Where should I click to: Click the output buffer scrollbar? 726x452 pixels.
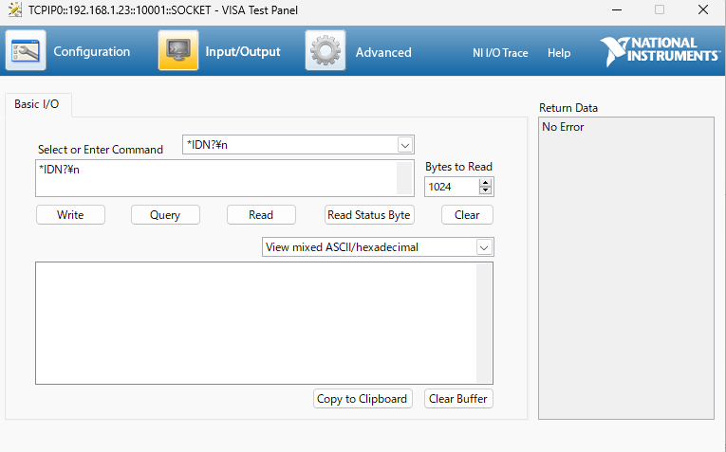(484, 323)
